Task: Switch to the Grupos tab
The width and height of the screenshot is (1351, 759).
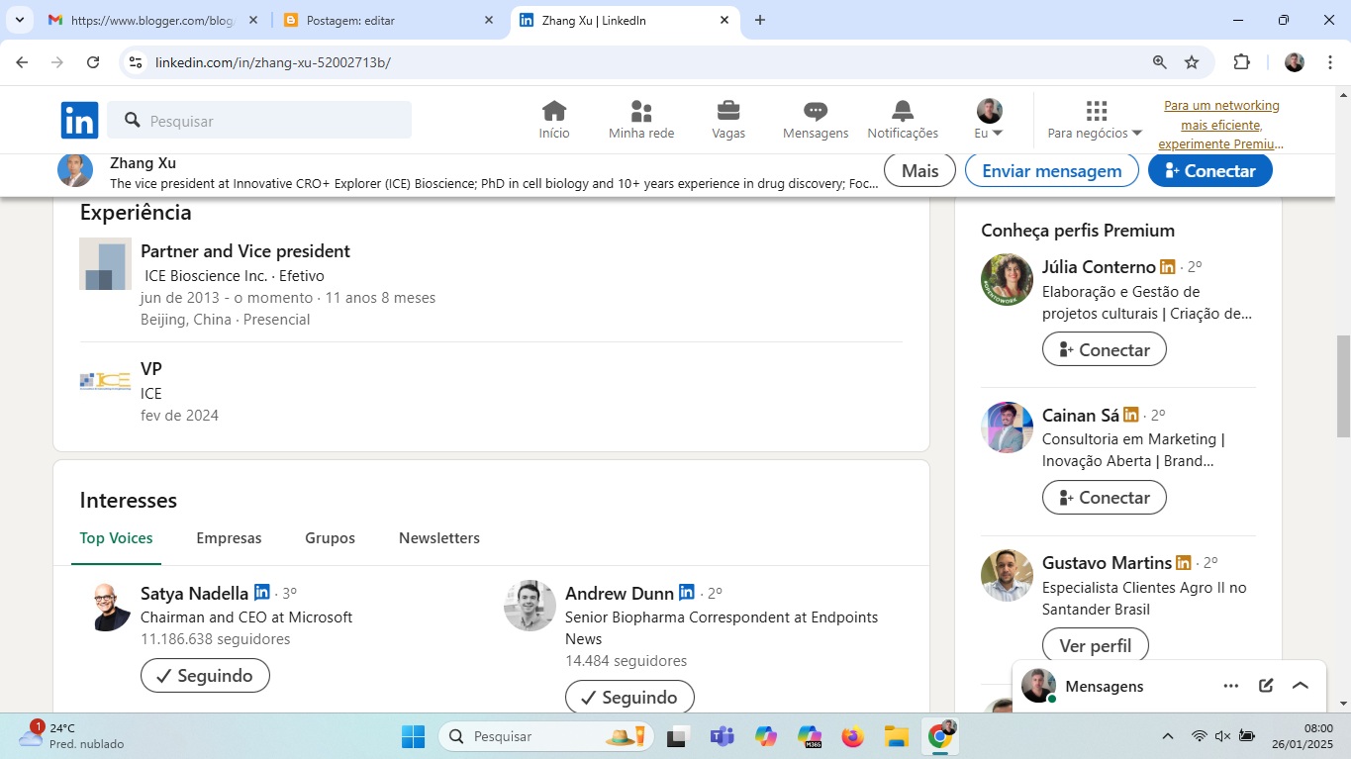Action: click(330, 538)
